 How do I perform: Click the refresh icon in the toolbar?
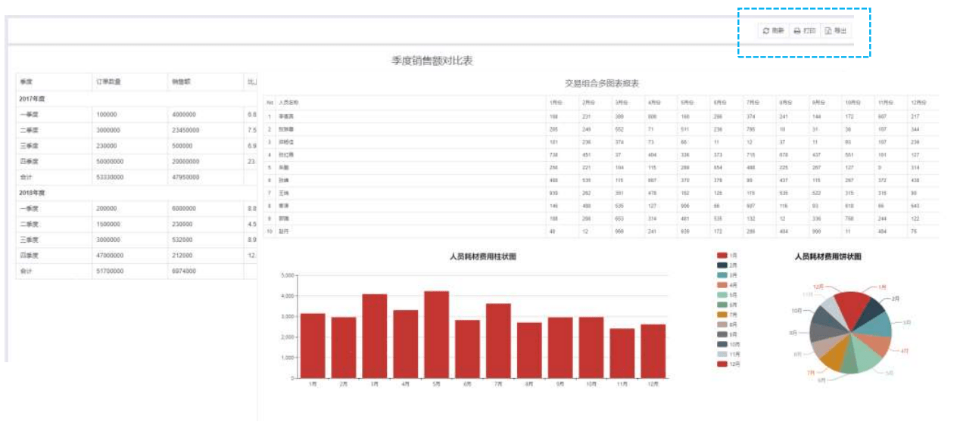click(766, 31)
